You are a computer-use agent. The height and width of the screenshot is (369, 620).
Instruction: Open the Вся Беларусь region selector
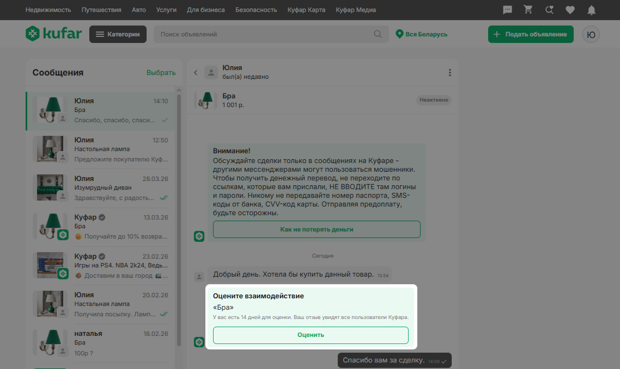pos(422,34)
